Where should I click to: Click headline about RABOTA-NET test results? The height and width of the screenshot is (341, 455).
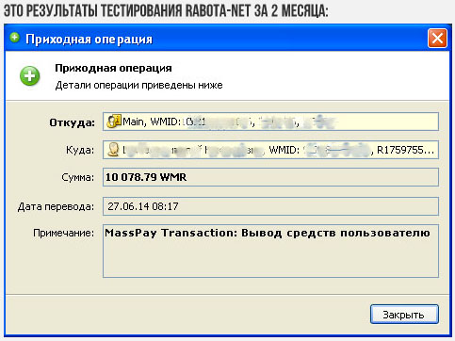166,11
